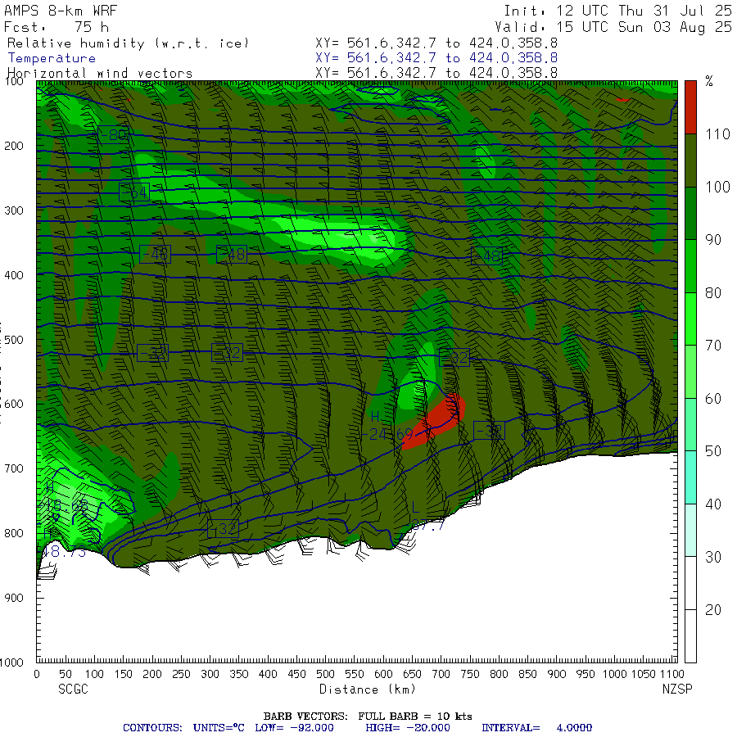Click the 'LOW= -92.000' legend value
The width and height of the screenshot is (737, 737).
294,728
